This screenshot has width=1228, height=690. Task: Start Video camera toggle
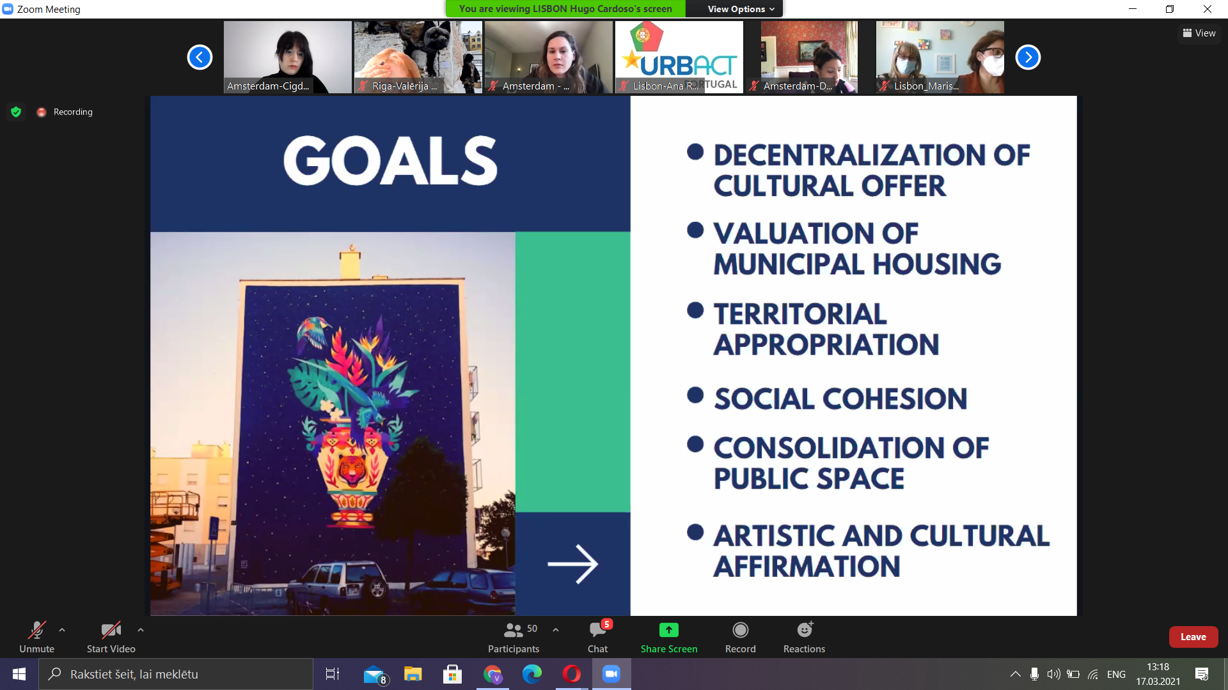111,638
